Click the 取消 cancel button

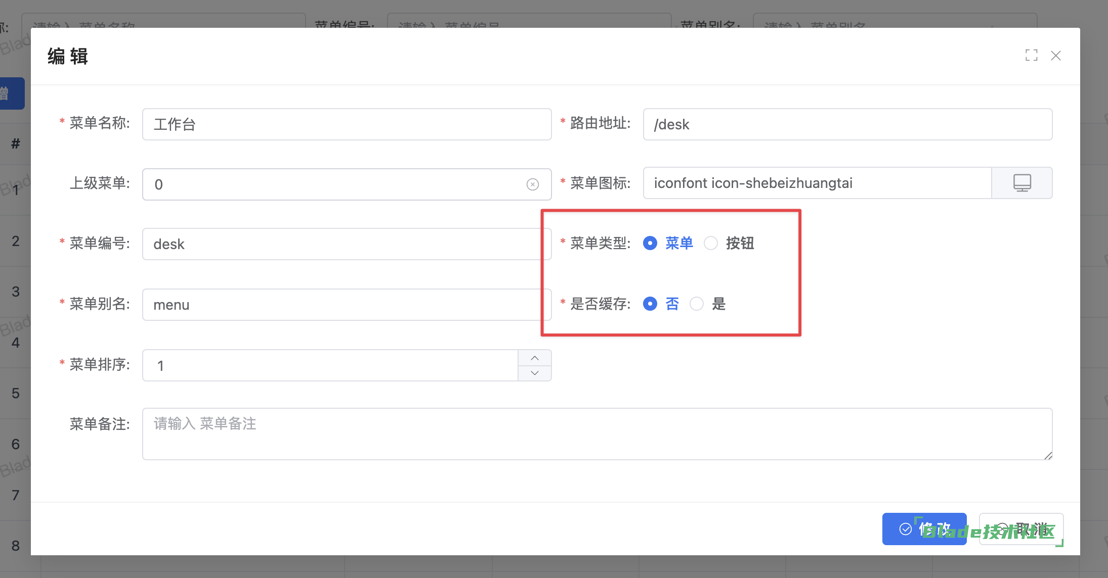coord(1021,529)
